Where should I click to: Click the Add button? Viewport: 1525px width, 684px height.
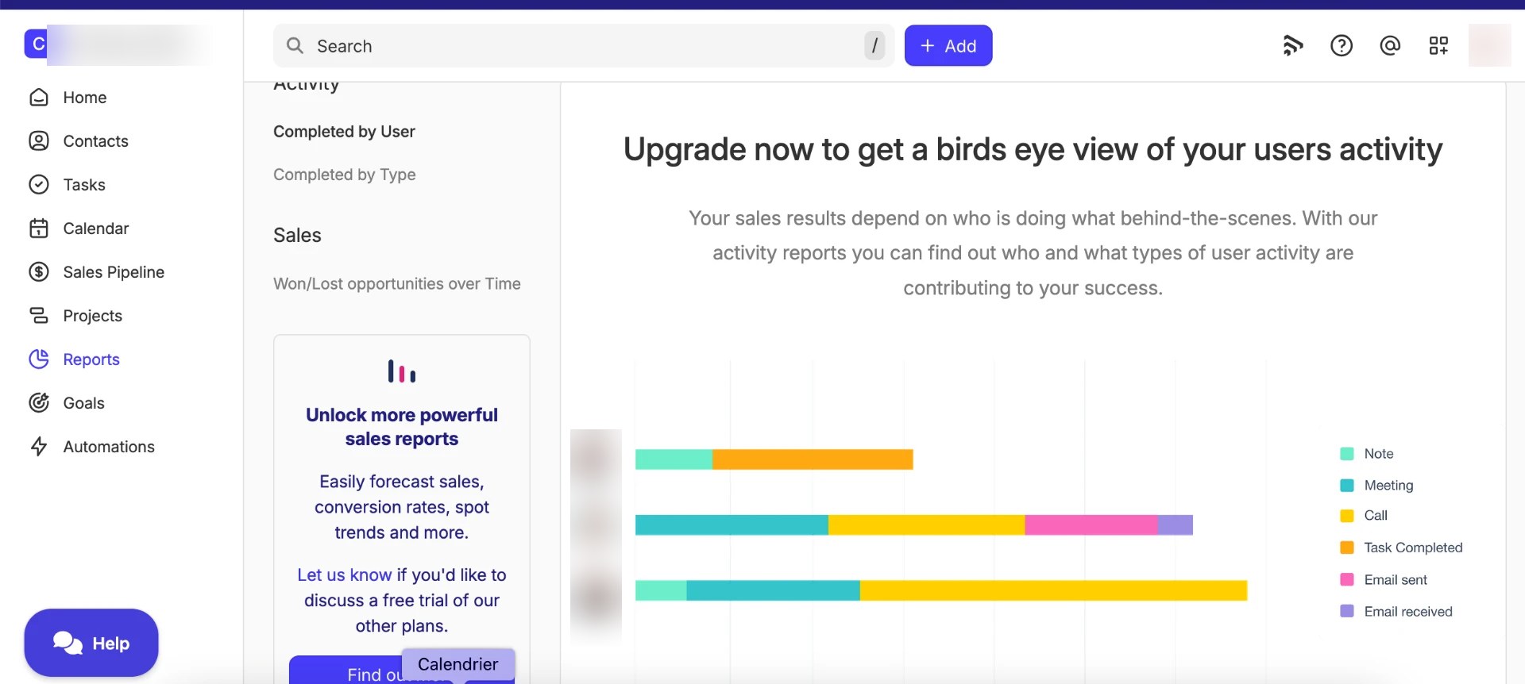pyautogui.click(x=948, y=46)
